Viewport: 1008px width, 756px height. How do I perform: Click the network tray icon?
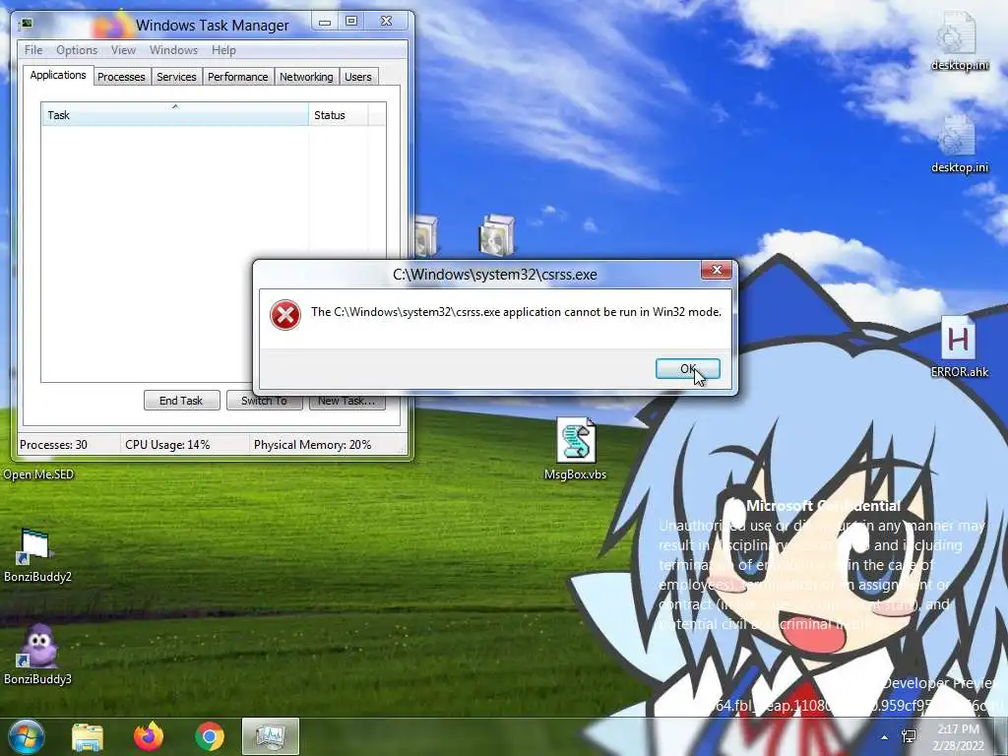pyautogui.click(x=909, y=736)
